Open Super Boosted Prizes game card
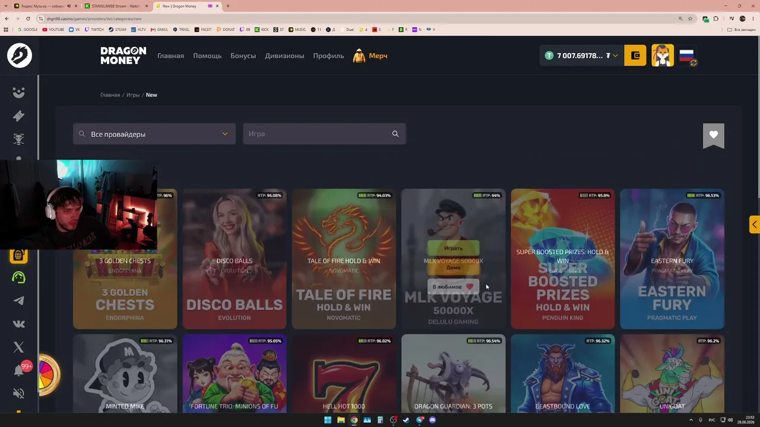This screenshot has height=427, width=760. 563,259
